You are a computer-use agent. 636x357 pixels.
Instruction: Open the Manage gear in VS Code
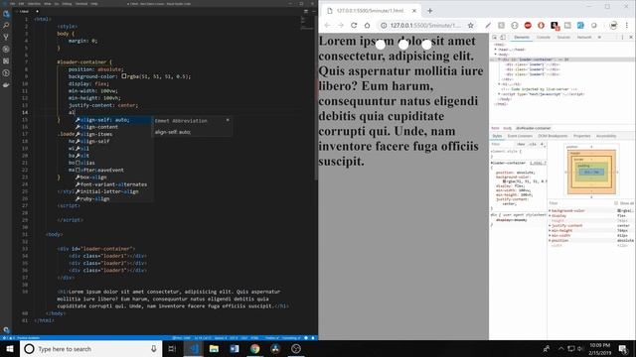point(6,330)
